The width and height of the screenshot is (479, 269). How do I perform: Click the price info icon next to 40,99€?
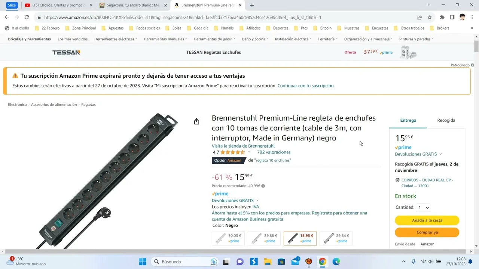click(x=263, y=186)
